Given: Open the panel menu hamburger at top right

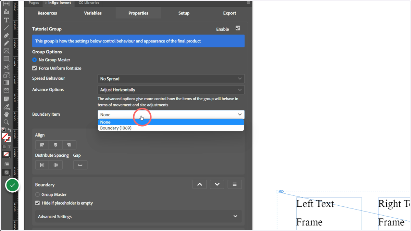Looking at the screenshot, I should (x=248, y=3).
